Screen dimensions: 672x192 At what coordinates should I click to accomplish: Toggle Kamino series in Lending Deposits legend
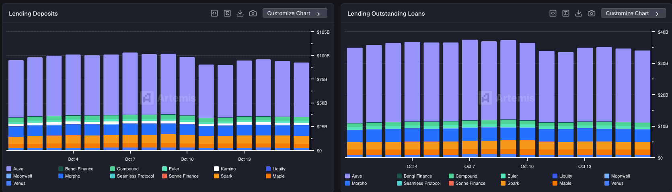point(225,169)
